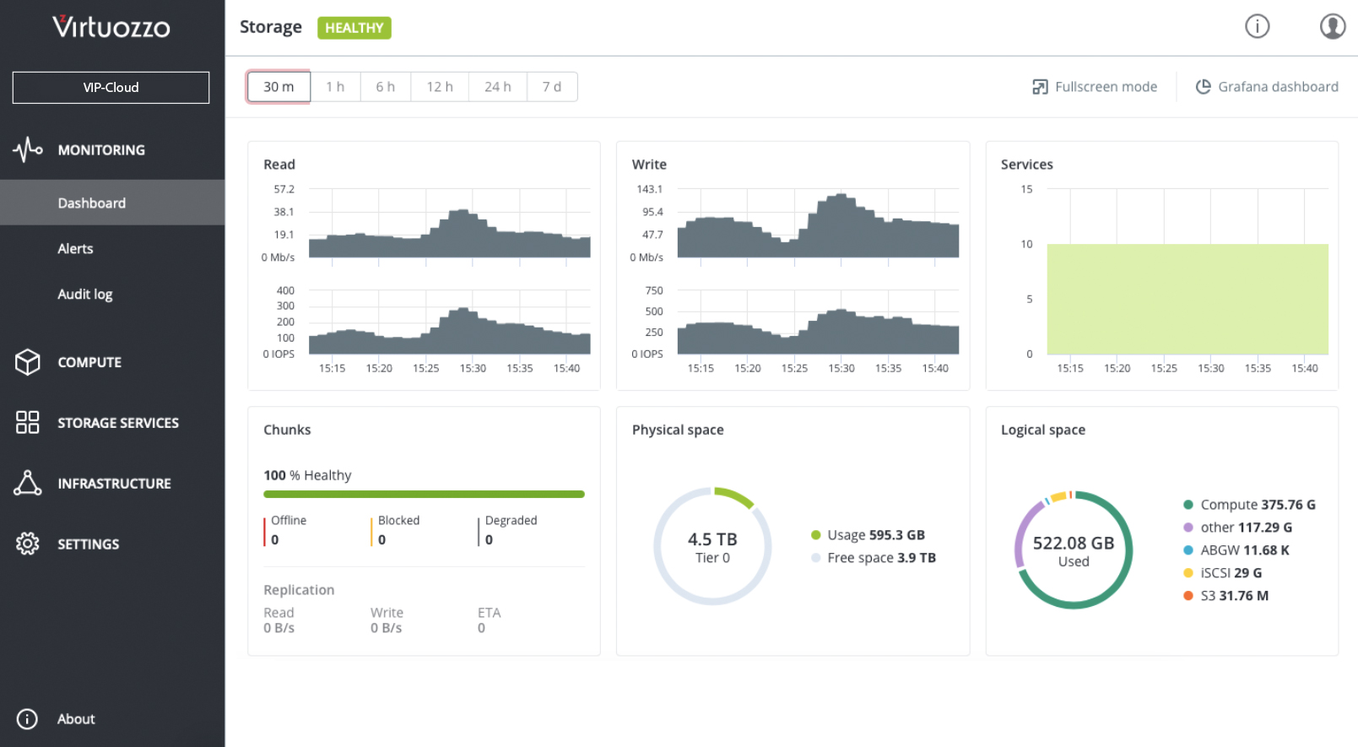This screenshot has width=1358, height=747.
Task: Open the Grafana dashboard link
Action: point(1267,87)
